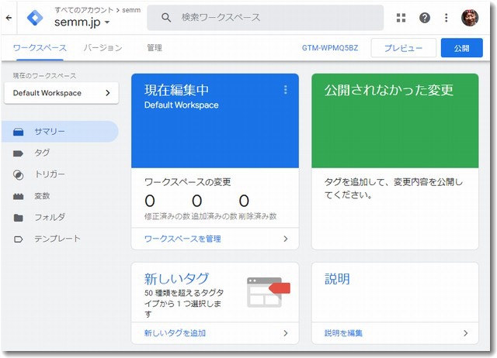Select テンプレート in the sidebar

[60, 239]
